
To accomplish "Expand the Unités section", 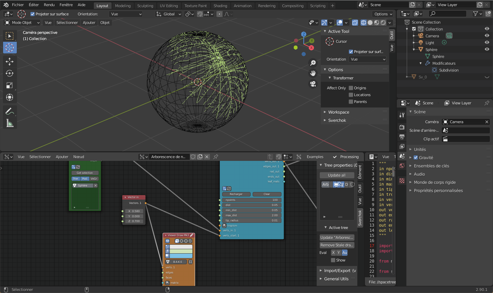I will click(x=420, y=150).
